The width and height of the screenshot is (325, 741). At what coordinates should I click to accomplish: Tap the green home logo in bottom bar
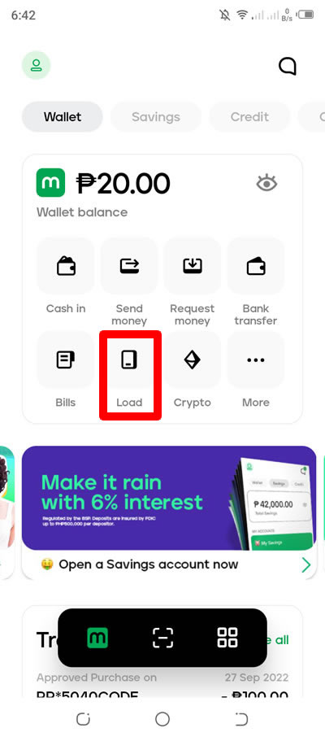pyautogui.click(x=97, y=638)
